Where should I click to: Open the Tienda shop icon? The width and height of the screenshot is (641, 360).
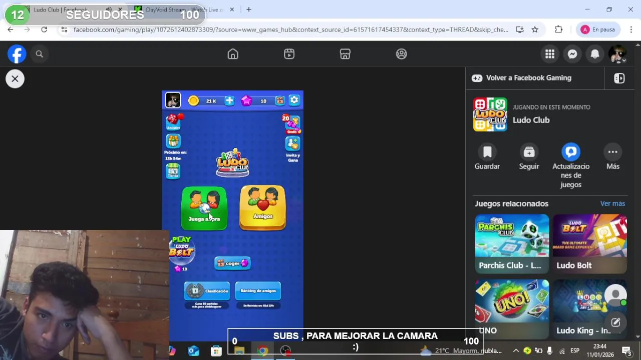[173, 171]
